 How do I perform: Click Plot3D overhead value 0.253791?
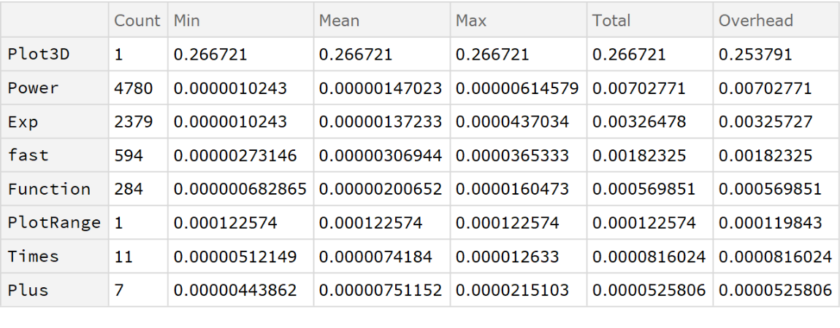[755, 55]
